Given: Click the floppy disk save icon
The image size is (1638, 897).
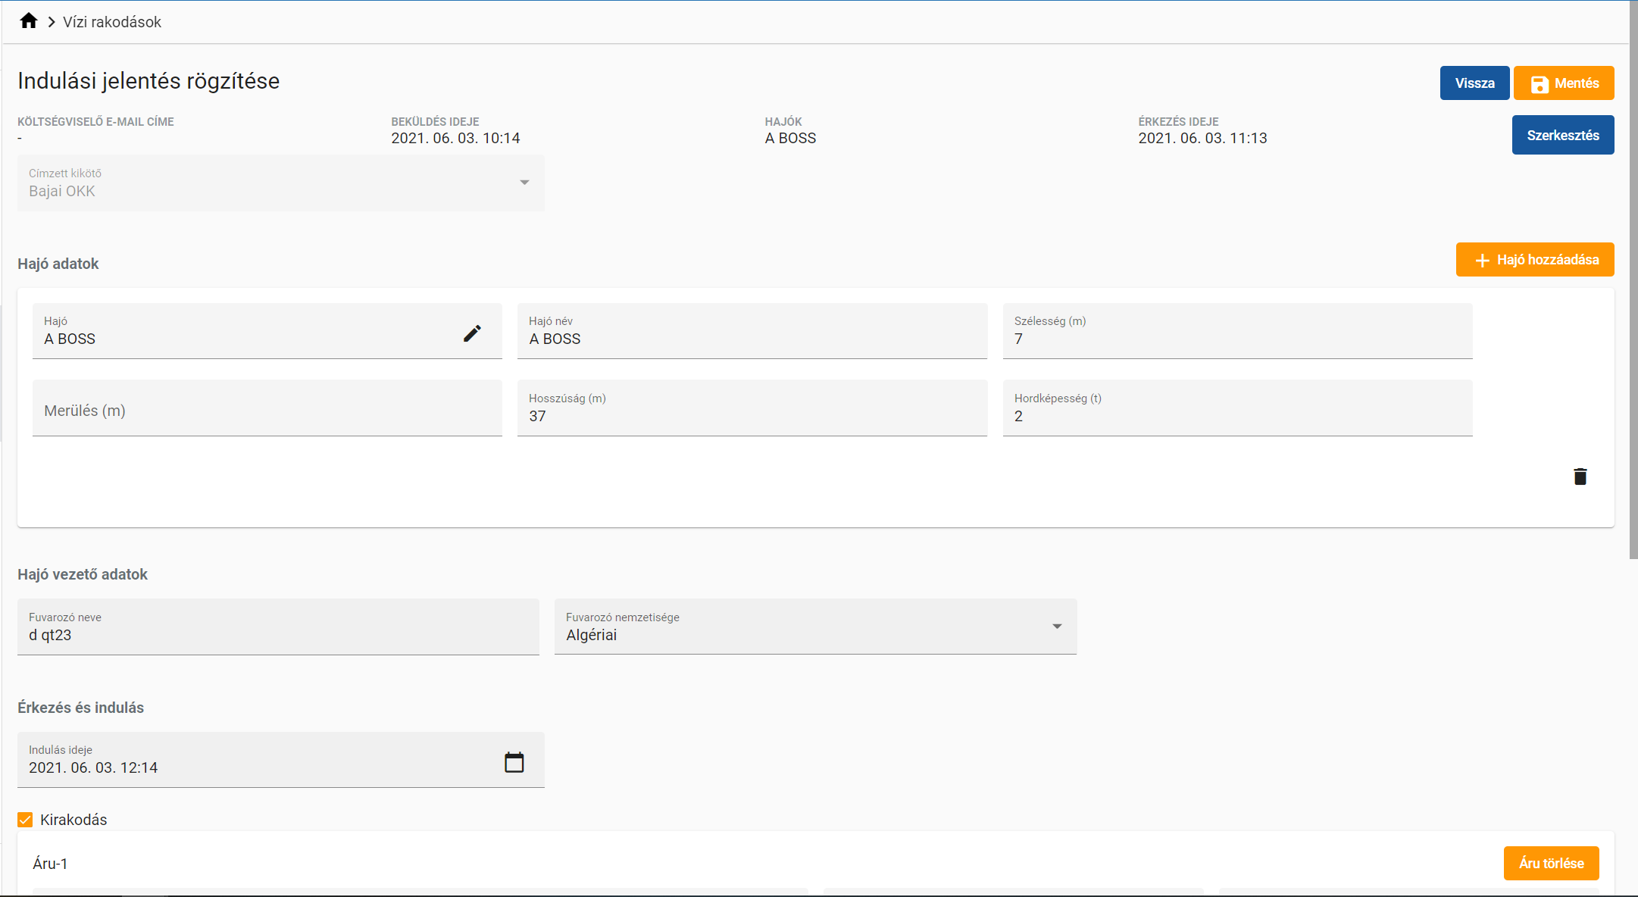Looking at the screenshot, I should pos(1539,84).
